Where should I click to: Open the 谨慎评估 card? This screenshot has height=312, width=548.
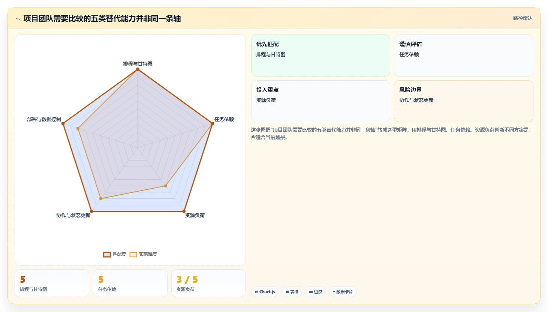point(464,55)
